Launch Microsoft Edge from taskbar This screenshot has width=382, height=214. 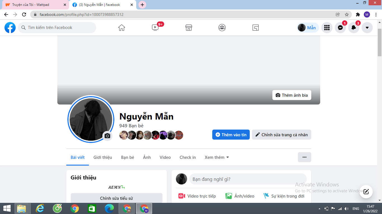[x=109, y=208]
